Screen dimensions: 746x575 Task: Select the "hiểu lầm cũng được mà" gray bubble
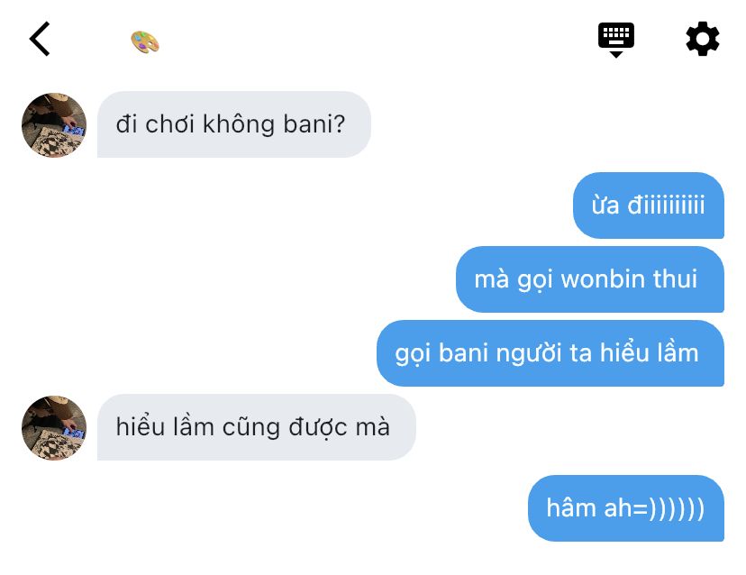point(257,427)
